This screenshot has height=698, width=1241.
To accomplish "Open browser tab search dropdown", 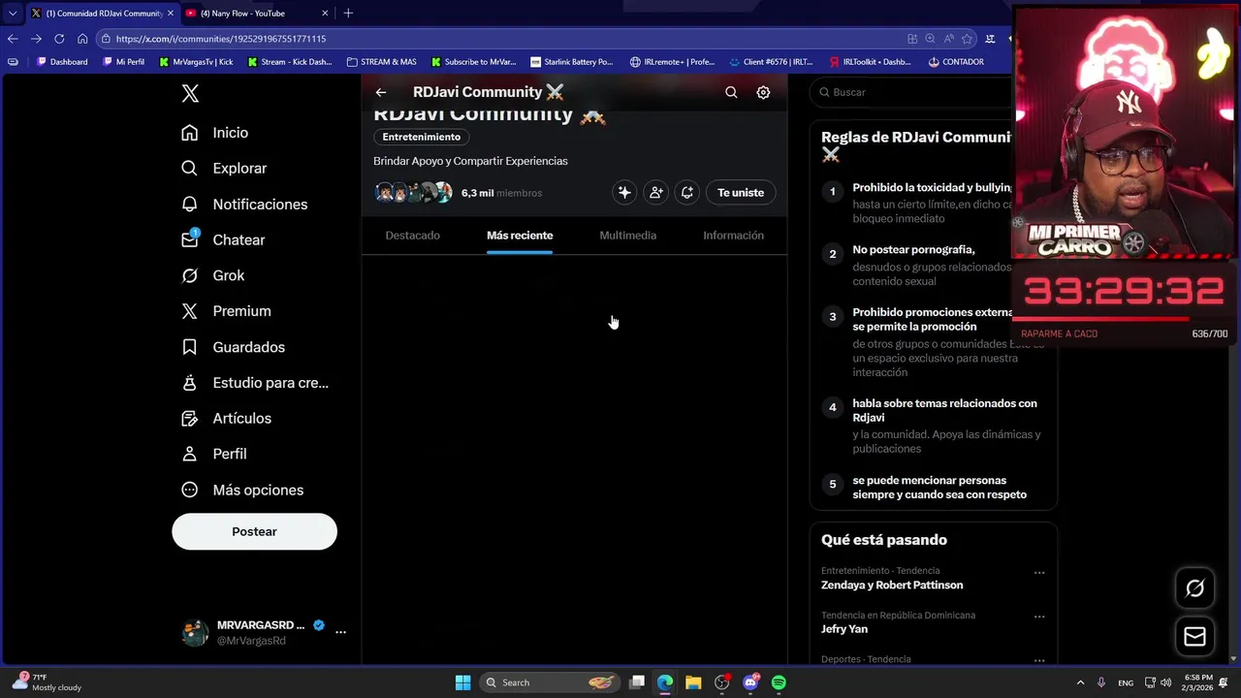I will (x=13, y=13).
